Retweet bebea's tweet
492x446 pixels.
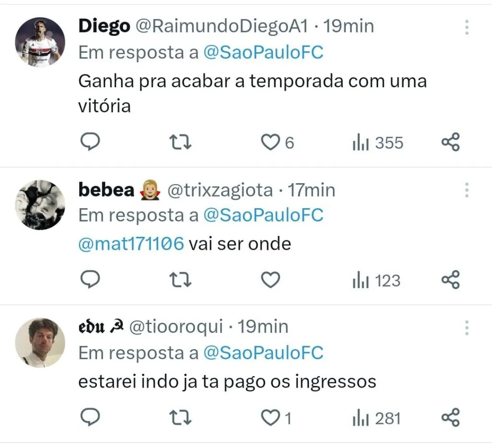(181, 280)
